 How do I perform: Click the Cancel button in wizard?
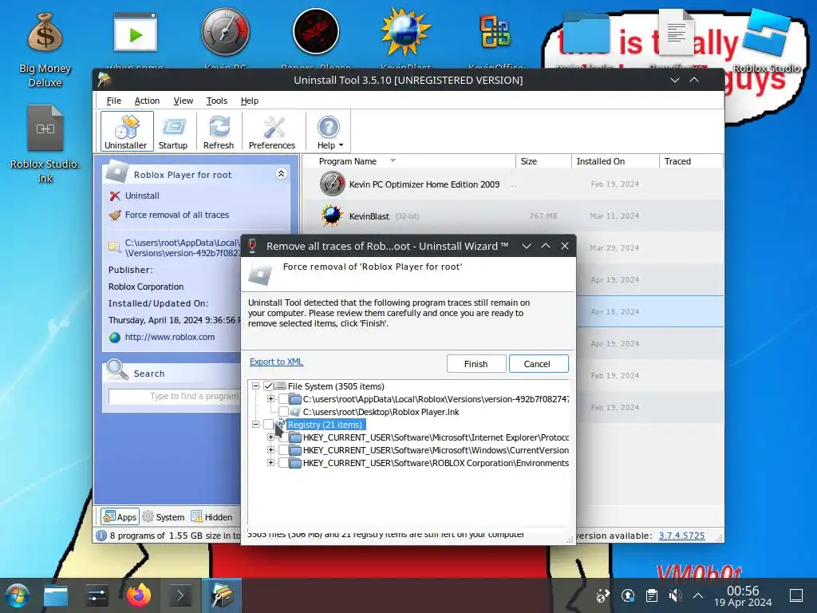click(537, 364)
